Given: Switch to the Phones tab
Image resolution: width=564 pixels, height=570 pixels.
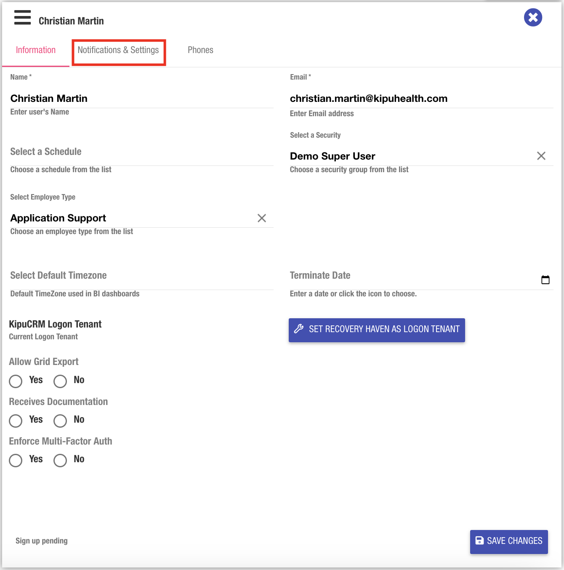Looking at the screenshot, I should 200,50.
